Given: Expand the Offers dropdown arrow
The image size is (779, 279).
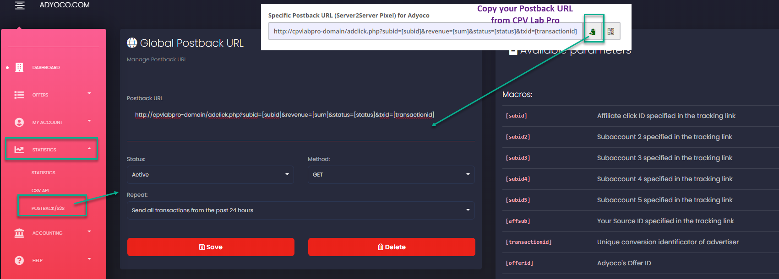Looking at the screenshot, I should (89, 93).
